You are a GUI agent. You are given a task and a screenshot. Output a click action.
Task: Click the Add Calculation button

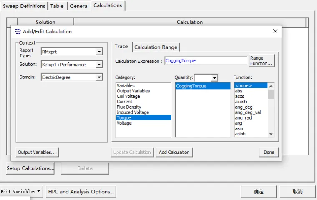(x=174, y=152)
